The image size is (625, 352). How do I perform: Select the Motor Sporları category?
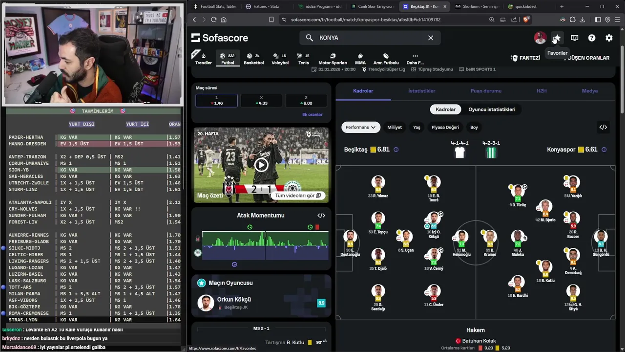click(333, 59)
